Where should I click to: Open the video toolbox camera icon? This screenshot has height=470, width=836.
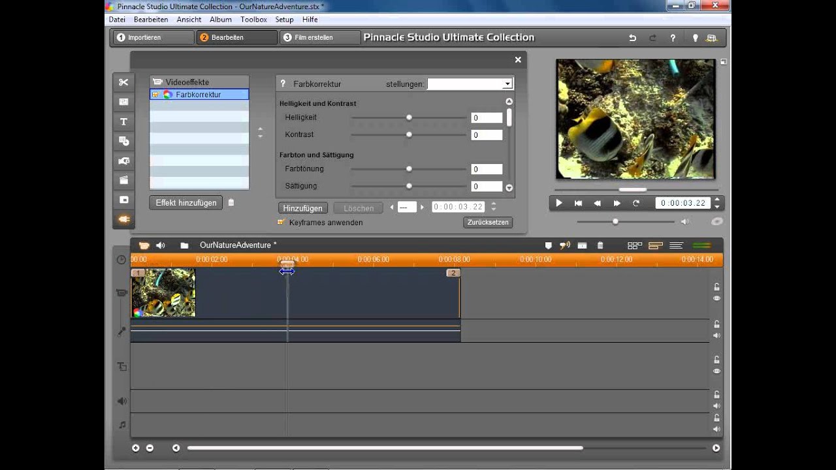pyautogui.click(x=144, y=245)
